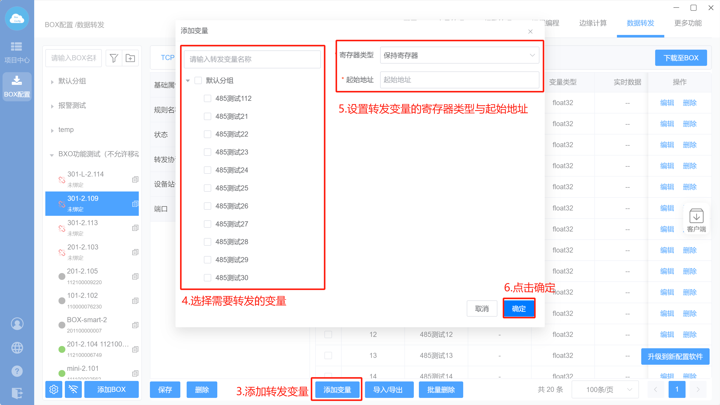Image resolution: width=720 pixels, height=405 pixels.
Task: Check the 485测试112 checkbox
Action: tap(207, 98)
